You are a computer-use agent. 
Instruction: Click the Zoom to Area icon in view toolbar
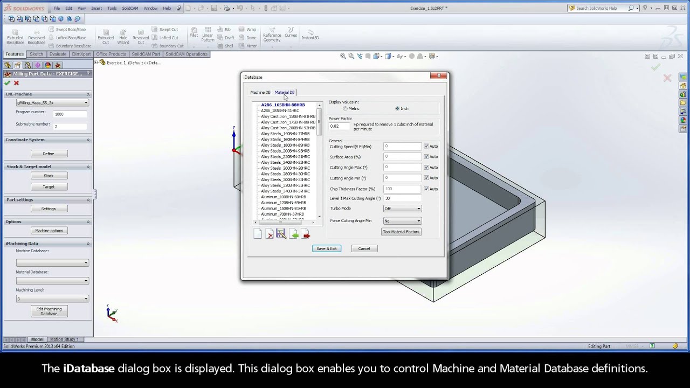[x=351, y=56]
